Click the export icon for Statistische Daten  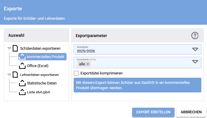pos(22,83)
